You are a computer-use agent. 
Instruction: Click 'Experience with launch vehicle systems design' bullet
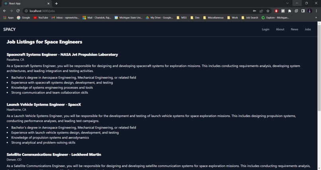(x=65, y=133)
